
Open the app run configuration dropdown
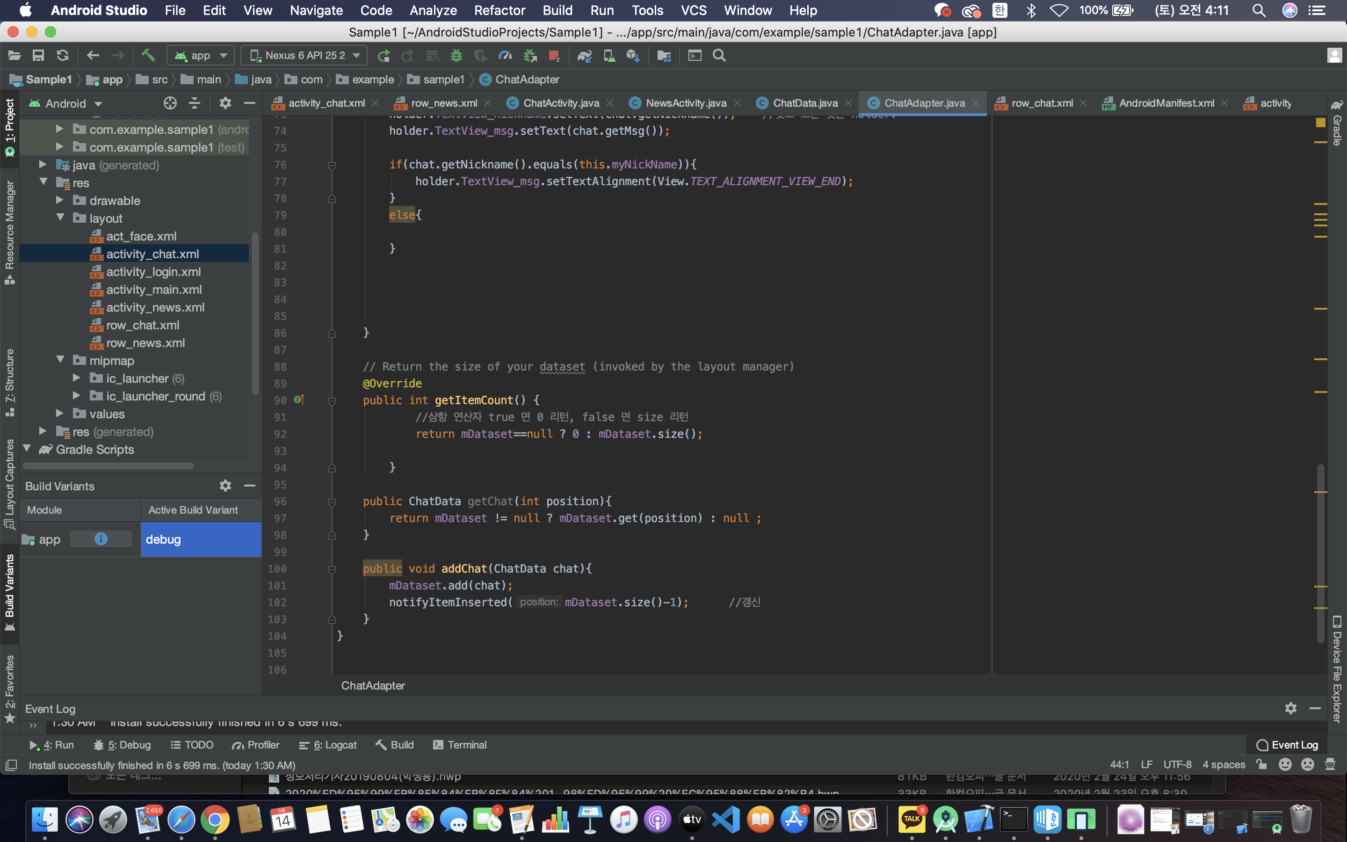201,55
